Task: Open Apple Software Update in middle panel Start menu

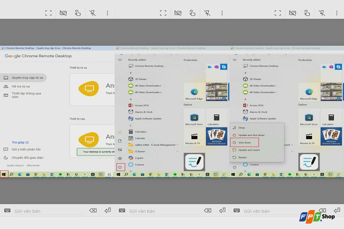Action: pos(145,119)
